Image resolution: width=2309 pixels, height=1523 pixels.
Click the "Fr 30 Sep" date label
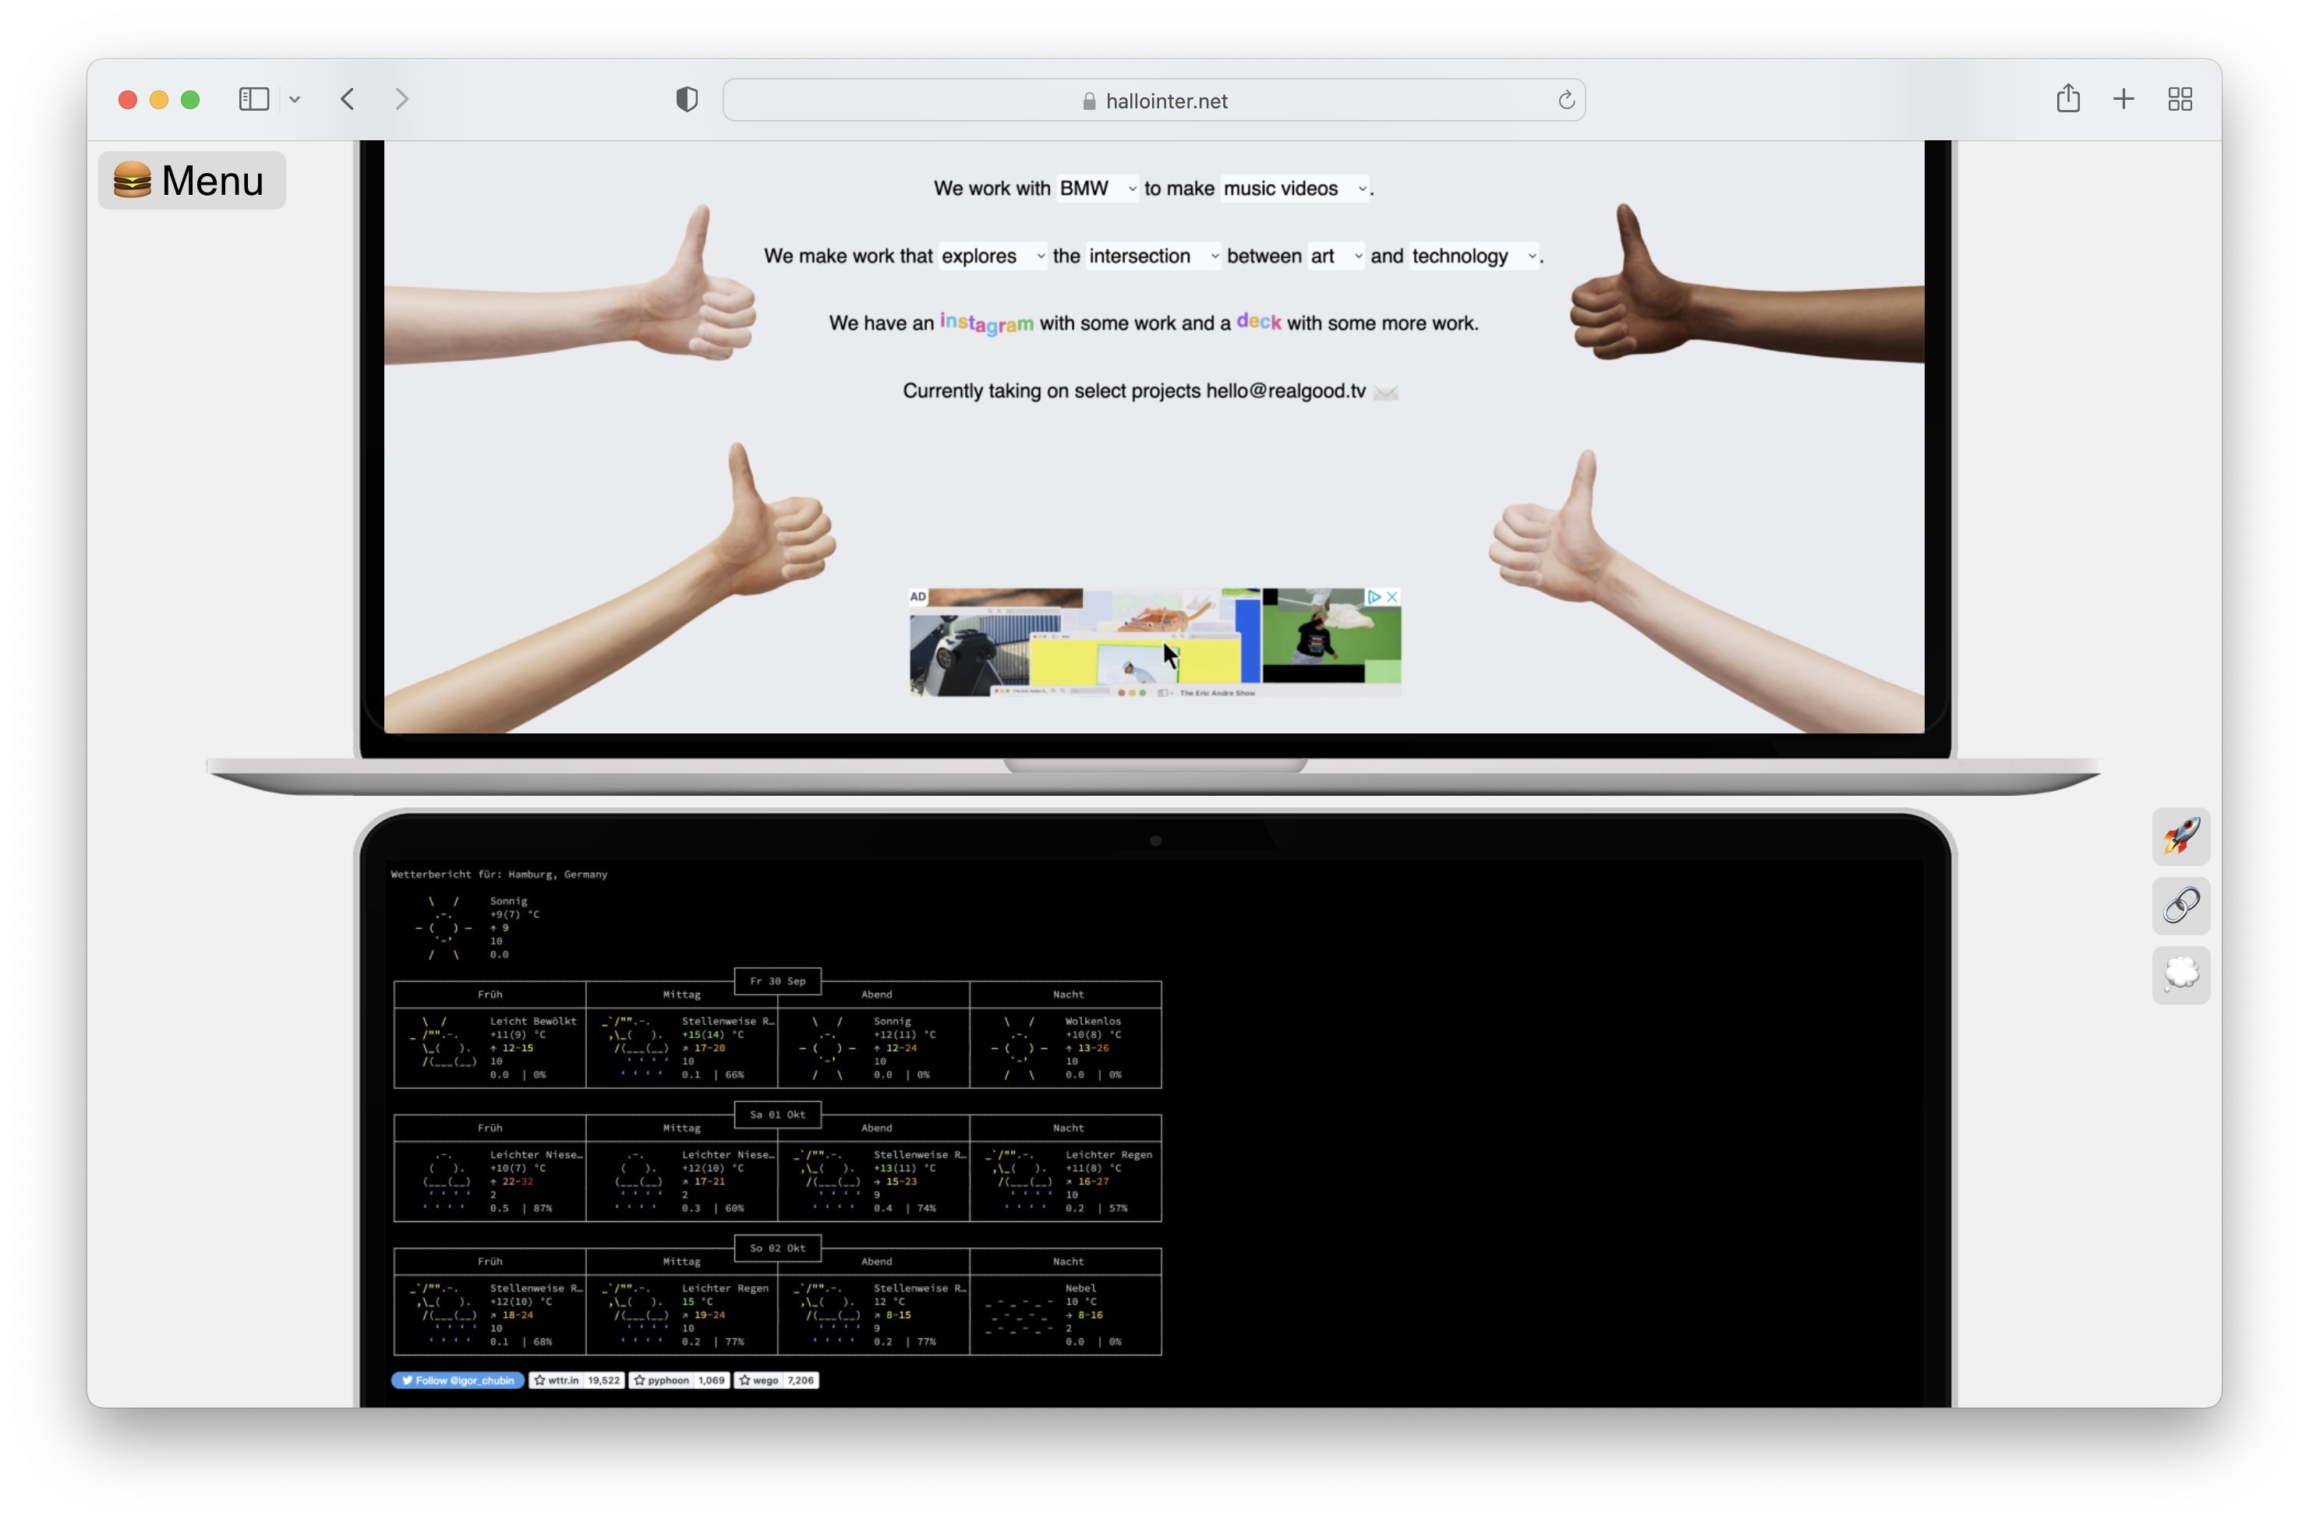[x=777, y=981]
